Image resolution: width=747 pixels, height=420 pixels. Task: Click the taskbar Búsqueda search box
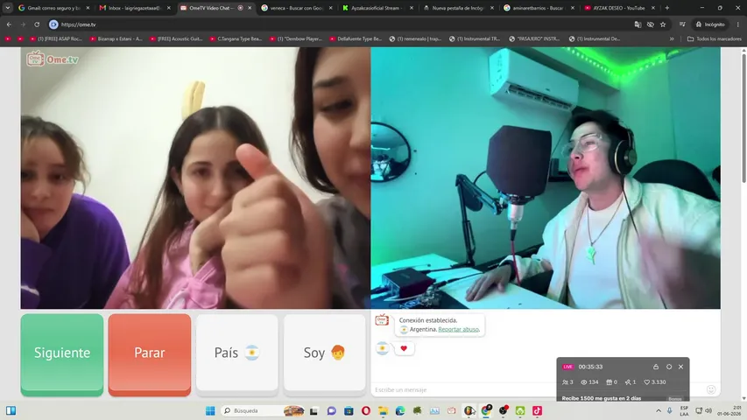click(263, 410)
